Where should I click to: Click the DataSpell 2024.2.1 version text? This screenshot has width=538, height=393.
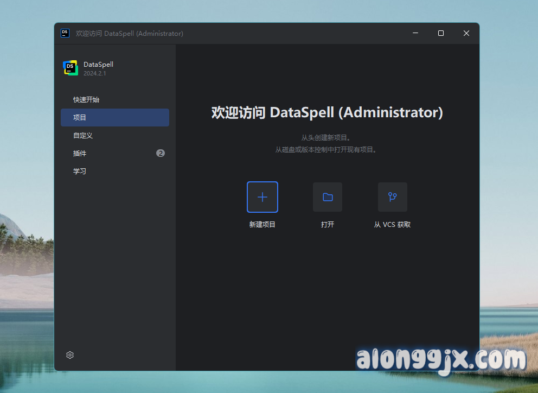point(95,73)
